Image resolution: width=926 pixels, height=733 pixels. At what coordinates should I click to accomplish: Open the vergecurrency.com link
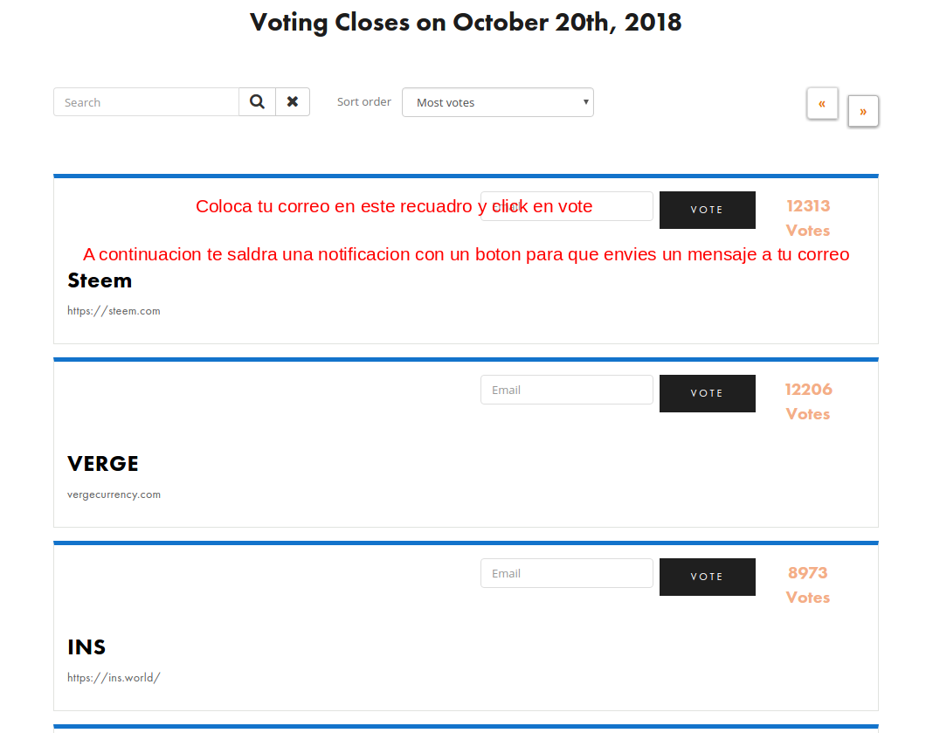point(114,494)
